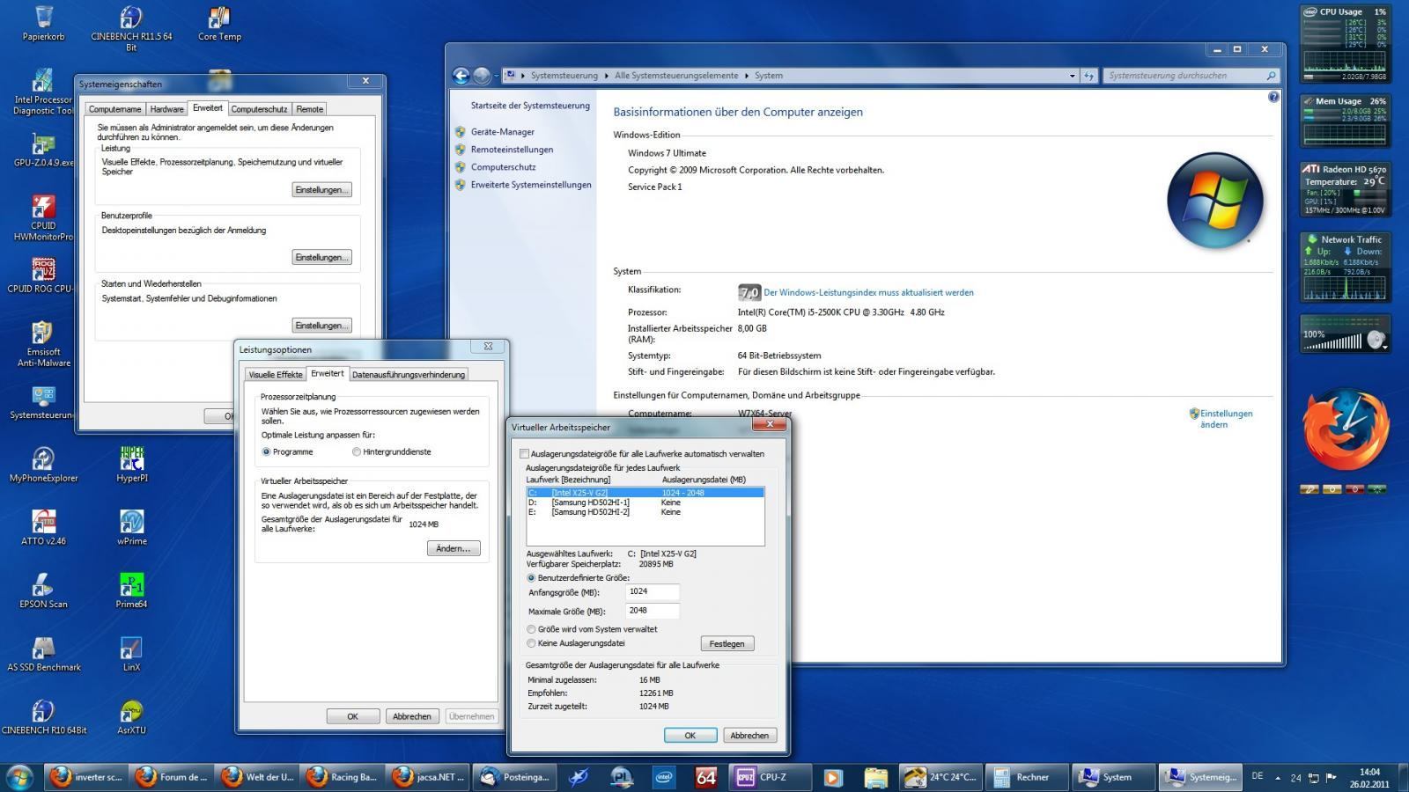This screenshot has height=792, width=1409.
Task: Click OK in Virtueller Arbeitsspeicher dialog
Action: (x=690, y=736)
